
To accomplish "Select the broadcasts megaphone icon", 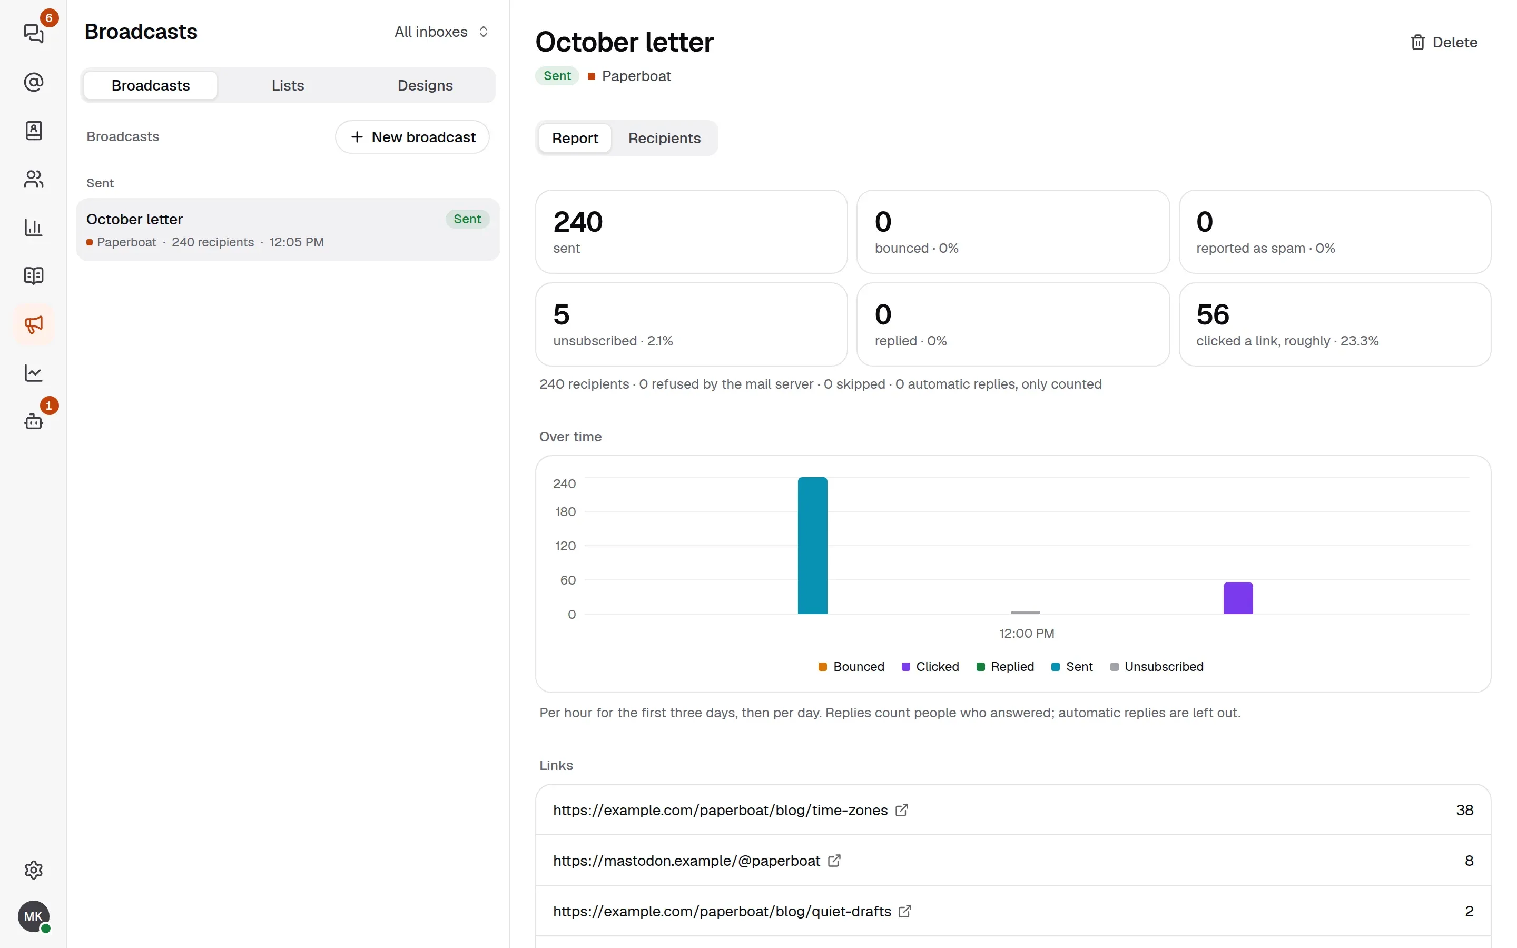I will click(x=33, y=324).
